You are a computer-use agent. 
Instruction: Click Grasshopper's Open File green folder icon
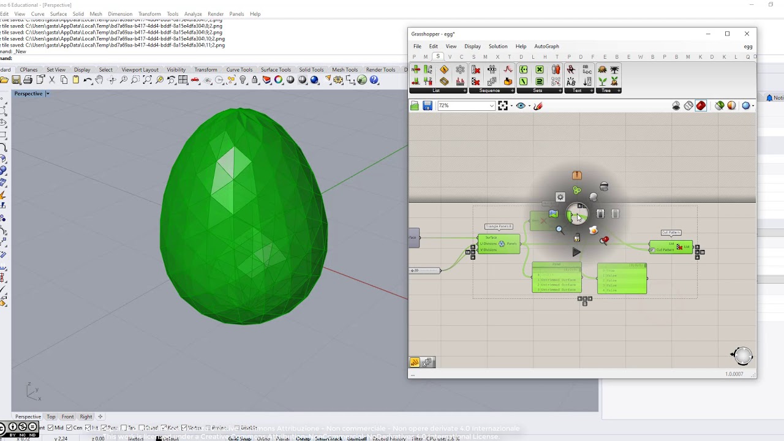pyautogui.click(x=415, y=106)
